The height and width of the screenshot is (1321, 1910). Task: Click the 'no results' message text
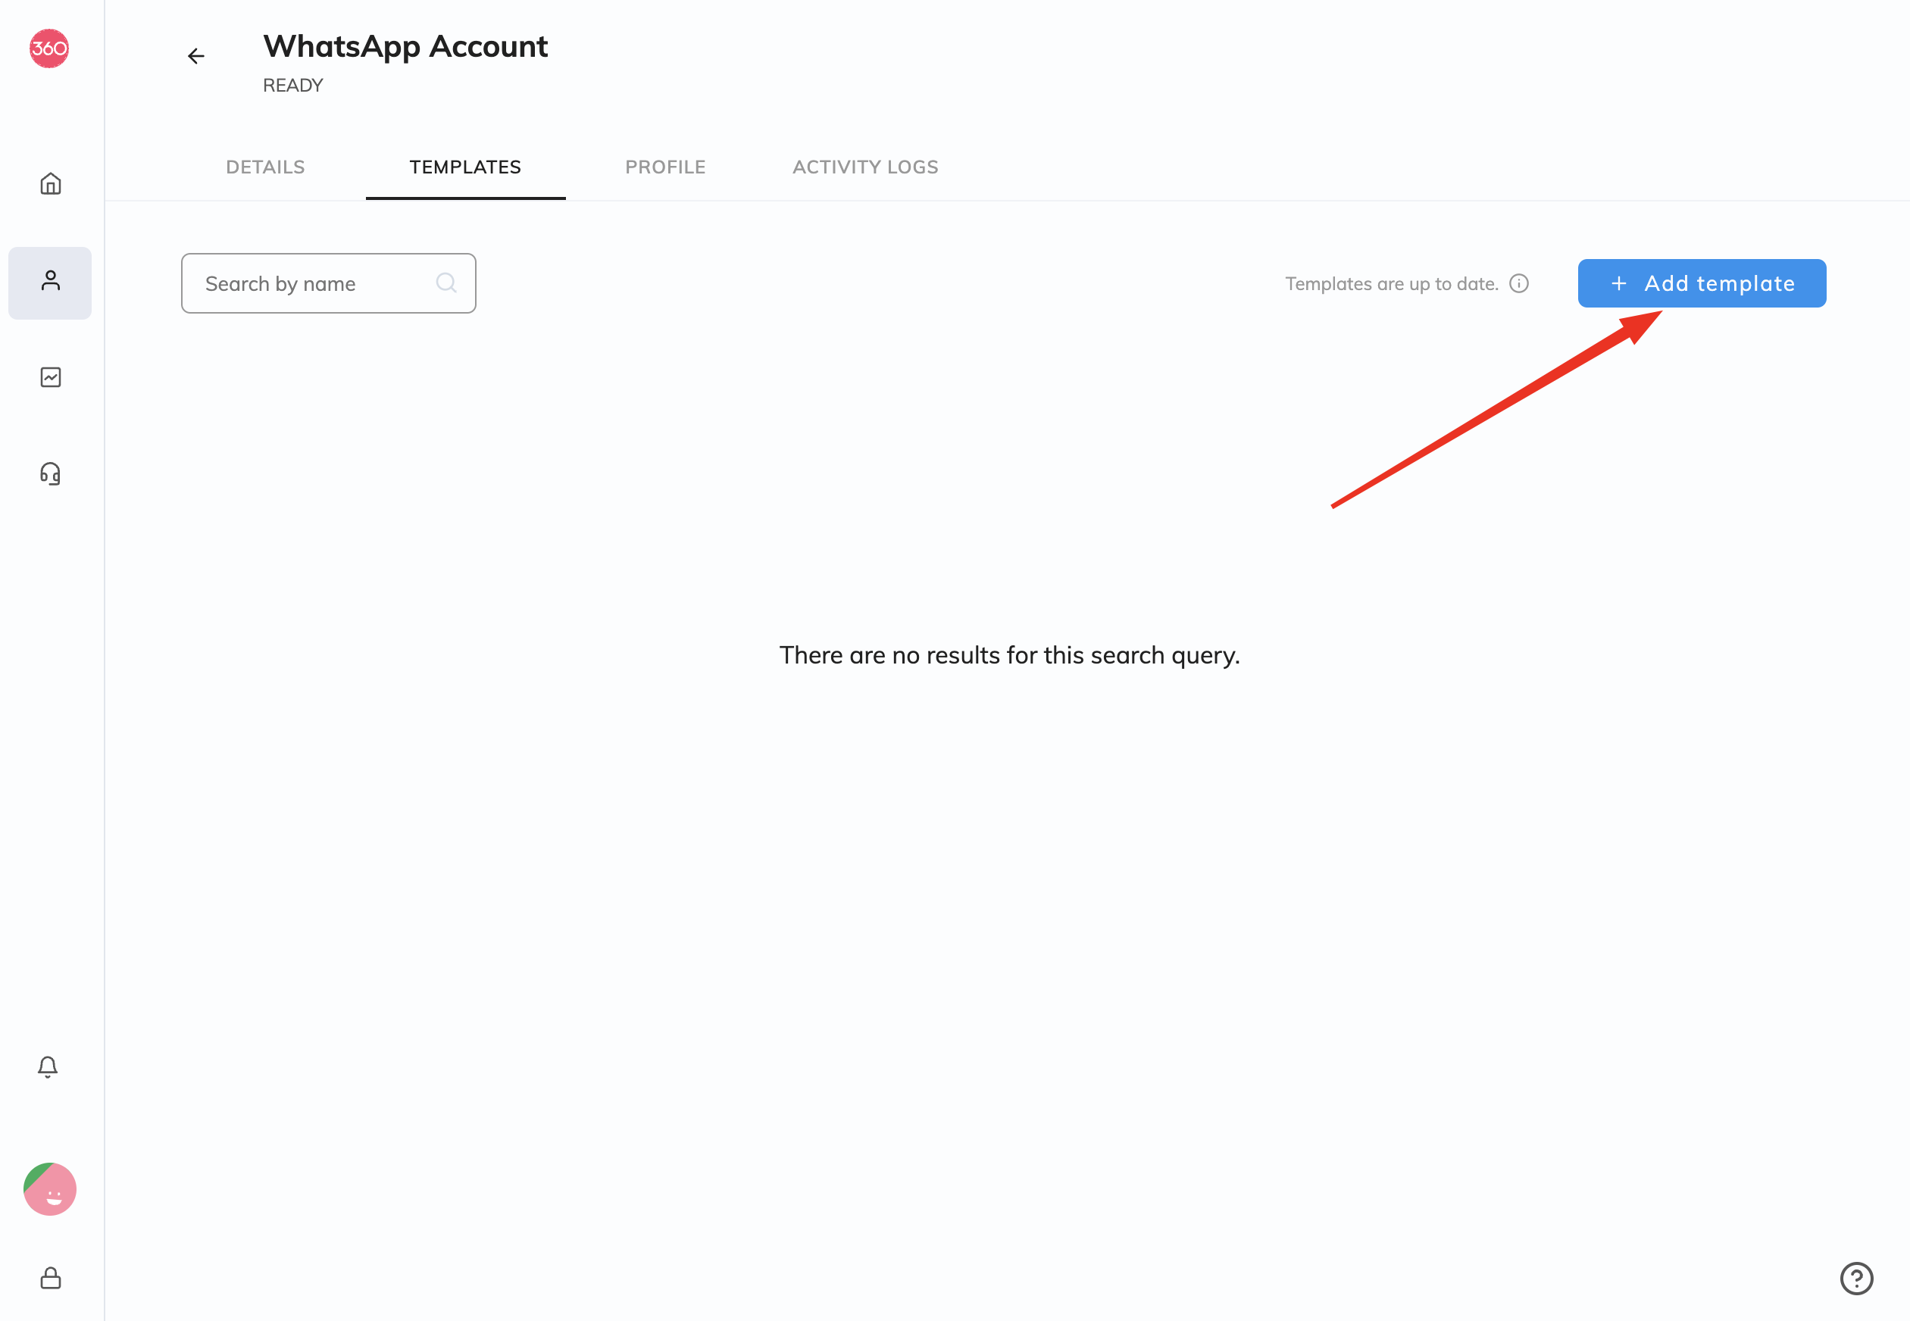pyautogui.click(x=1009, y=655)
